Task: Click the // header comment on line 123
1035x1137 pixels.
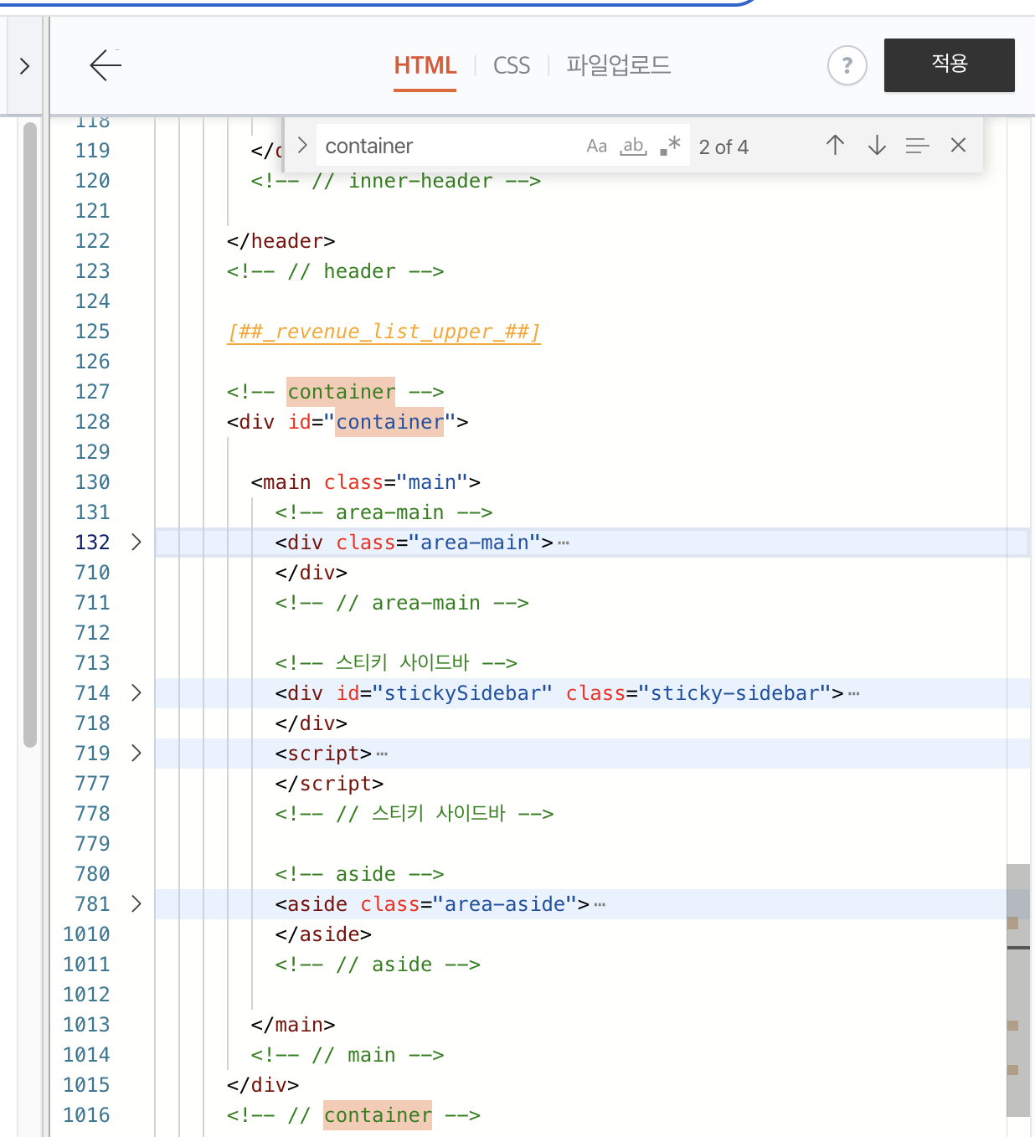Action: pos(335,271)
